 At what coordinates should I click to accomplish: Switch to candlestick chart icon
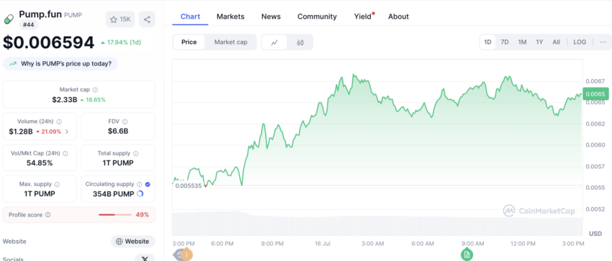click(x=300, y=42)
